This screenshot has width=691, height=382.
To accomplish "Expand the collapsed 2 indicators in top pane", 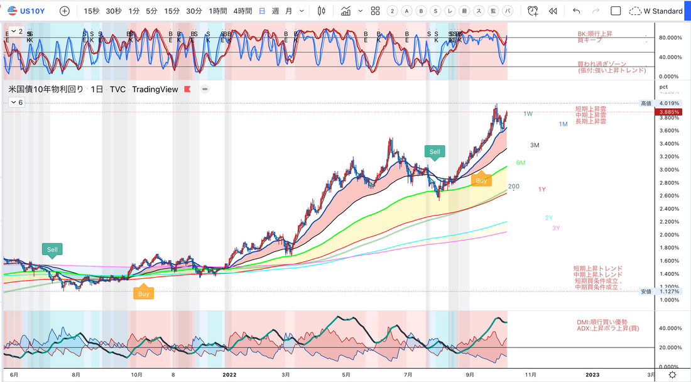I will coord(17,31).
